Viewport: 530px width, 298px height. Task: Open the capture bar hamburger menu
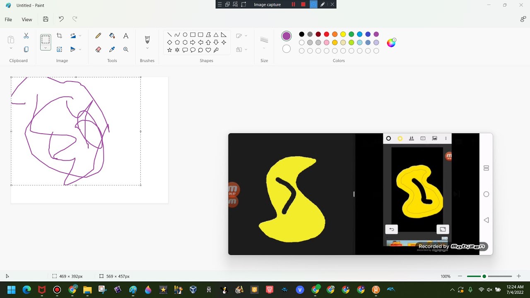[x=220, y=5]
